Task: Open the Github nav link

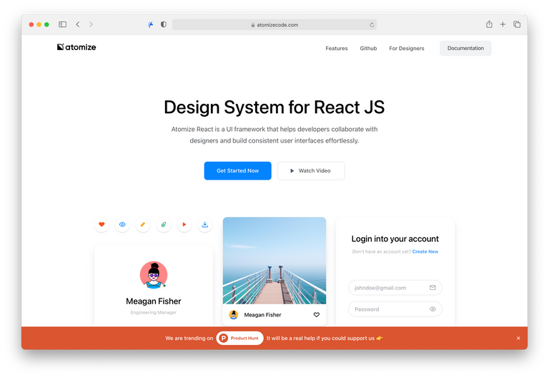Action: pos(368,49)
